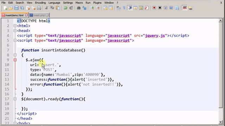Toggle Show All Characters pilcrow
The height and width of the screenshot is (126, 225).
[x=124, y=8]
